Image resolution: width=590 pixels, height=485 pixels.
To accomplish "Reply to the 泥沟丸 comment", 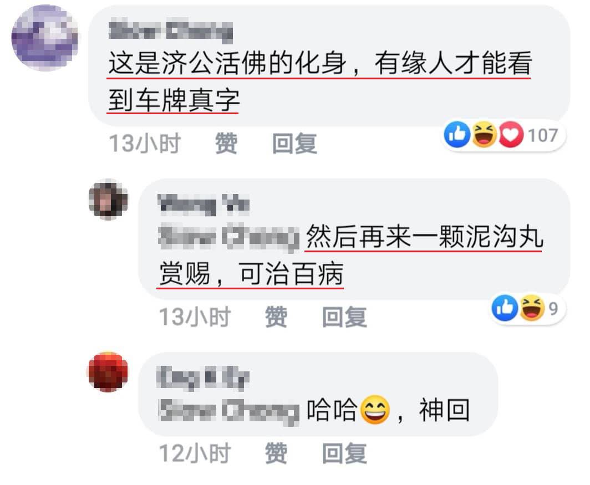I will click(345, 317).
